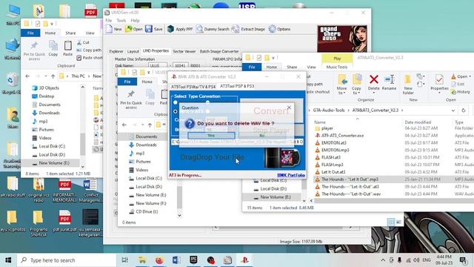
Task: Open Quick Access Toolbar dropdown in the left Explorer
Action: tap(52, 23)
